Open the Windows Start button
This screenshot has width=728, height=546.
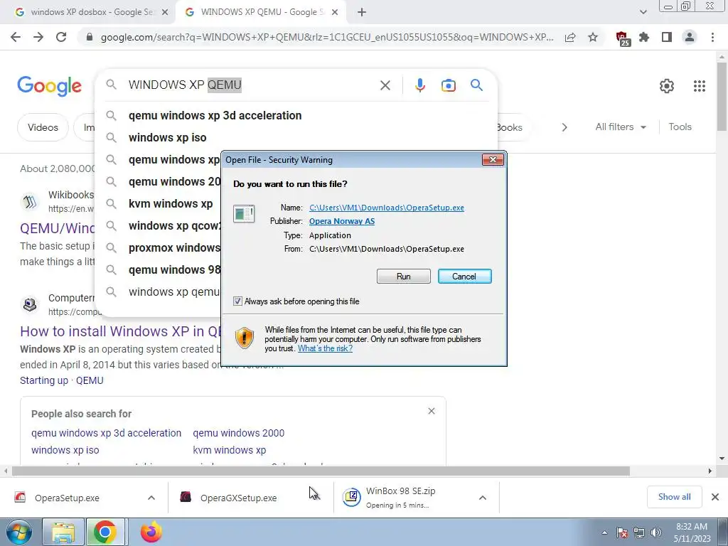point(19,532)
